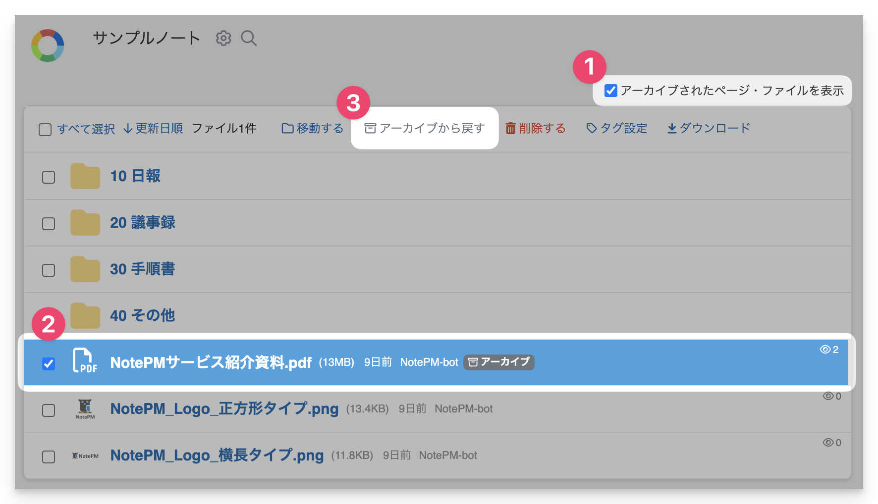Click the (13MB) size text
878x504 pixels.
click(x=336, y=362)
